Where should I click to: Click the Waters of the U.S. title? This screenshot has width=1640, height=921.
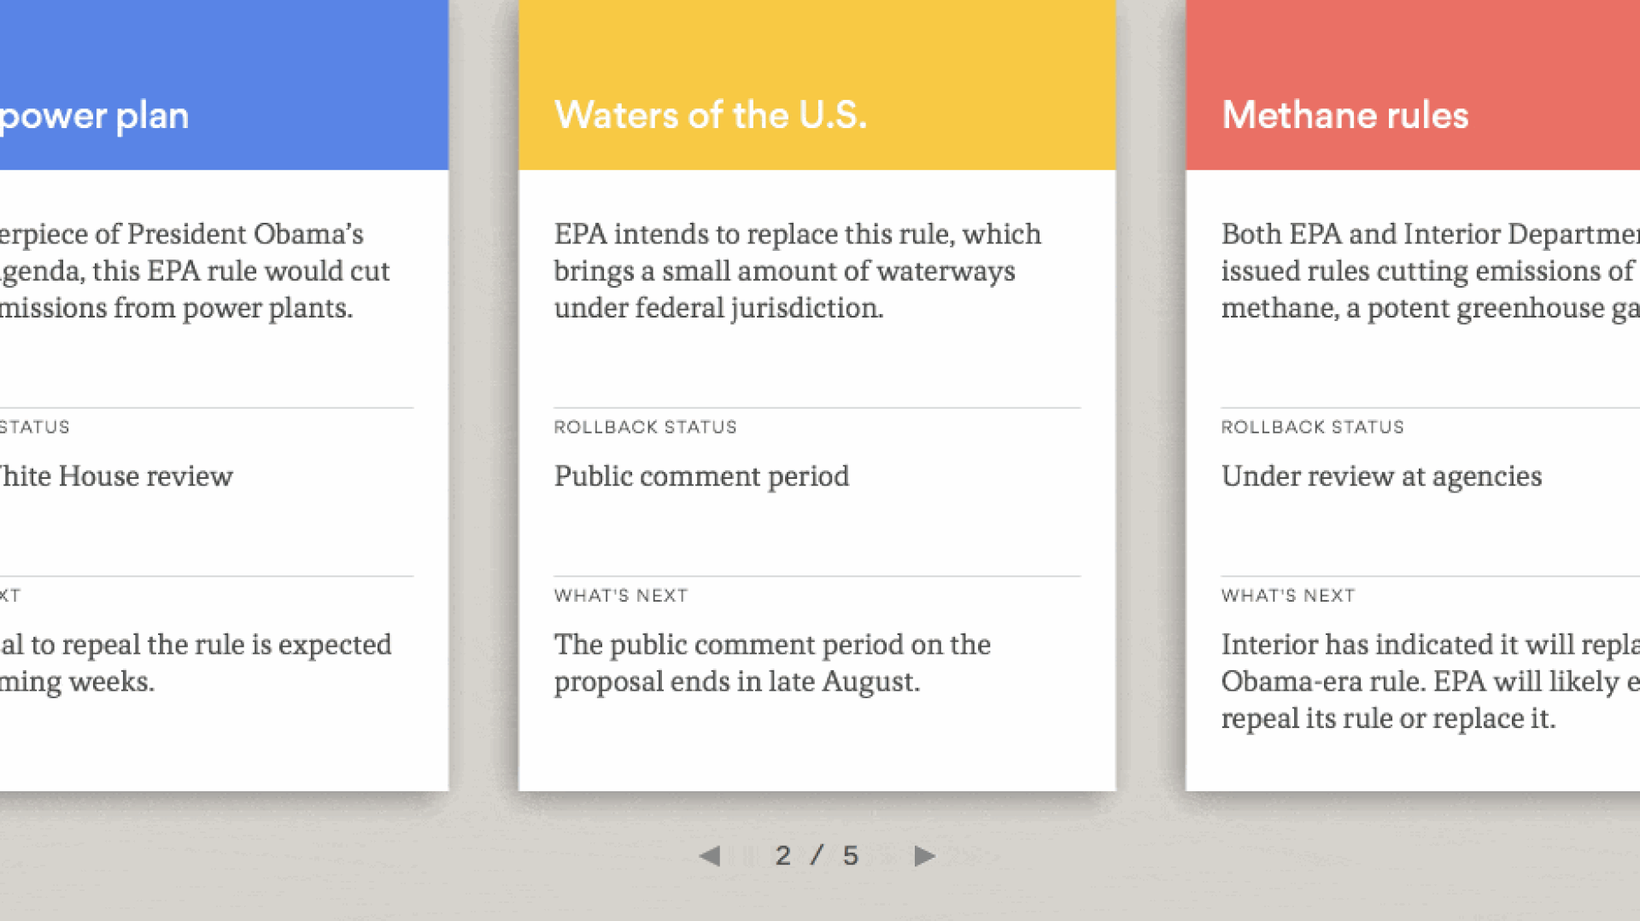[711, 115]
